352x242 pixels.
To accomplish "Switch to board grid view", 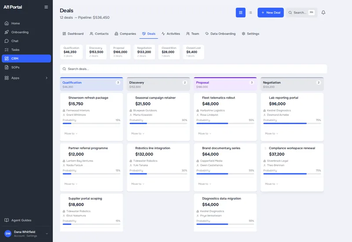I will point(240,13).
